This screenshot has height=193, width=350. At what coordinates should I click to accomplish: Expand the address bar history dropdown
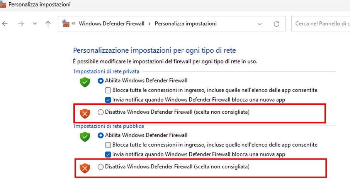coord(260,24)
